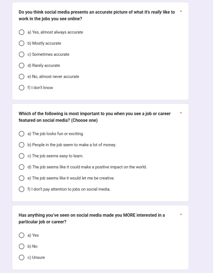Select "d) Rarely accurate"
This screenshot has height=273, width=213.
click(x=22, y=65)
